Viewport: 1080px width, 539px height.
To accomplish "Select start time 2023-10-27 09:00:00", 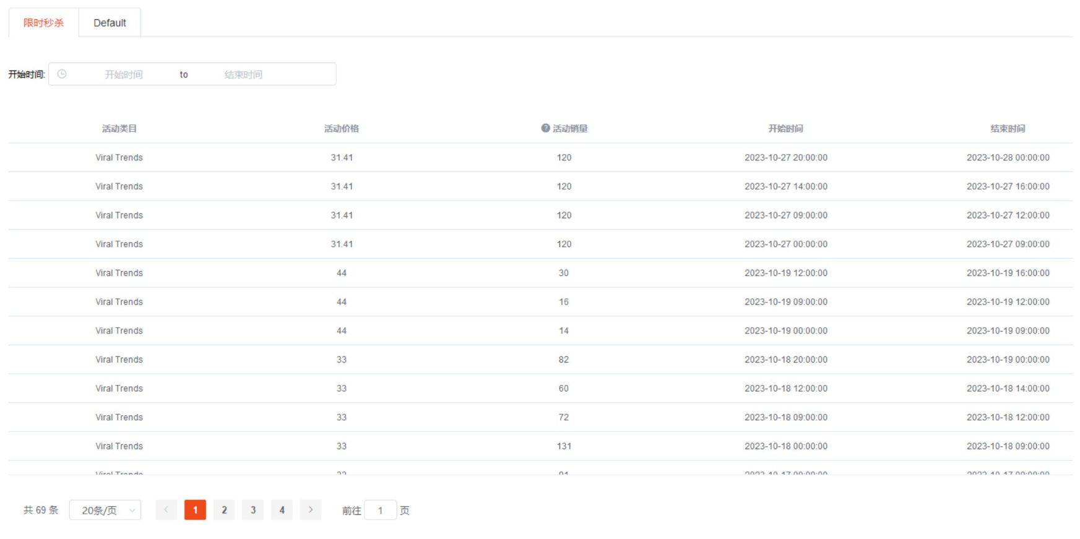I will [786, 215].
